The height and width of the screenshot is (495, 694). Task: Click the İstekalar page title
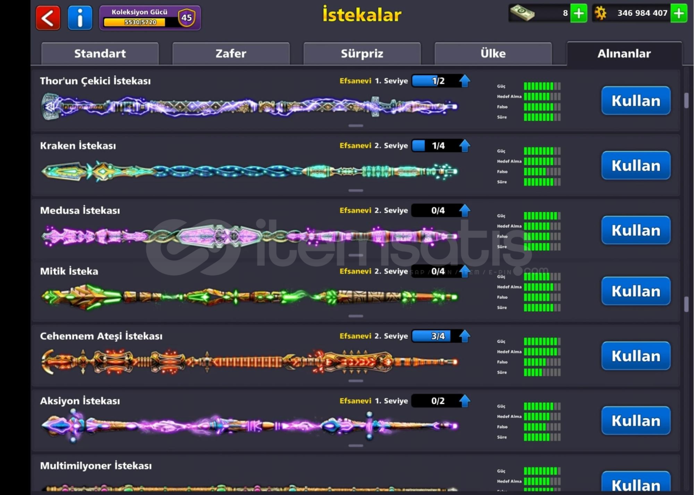pyautogui.click(x=362, y=15)
